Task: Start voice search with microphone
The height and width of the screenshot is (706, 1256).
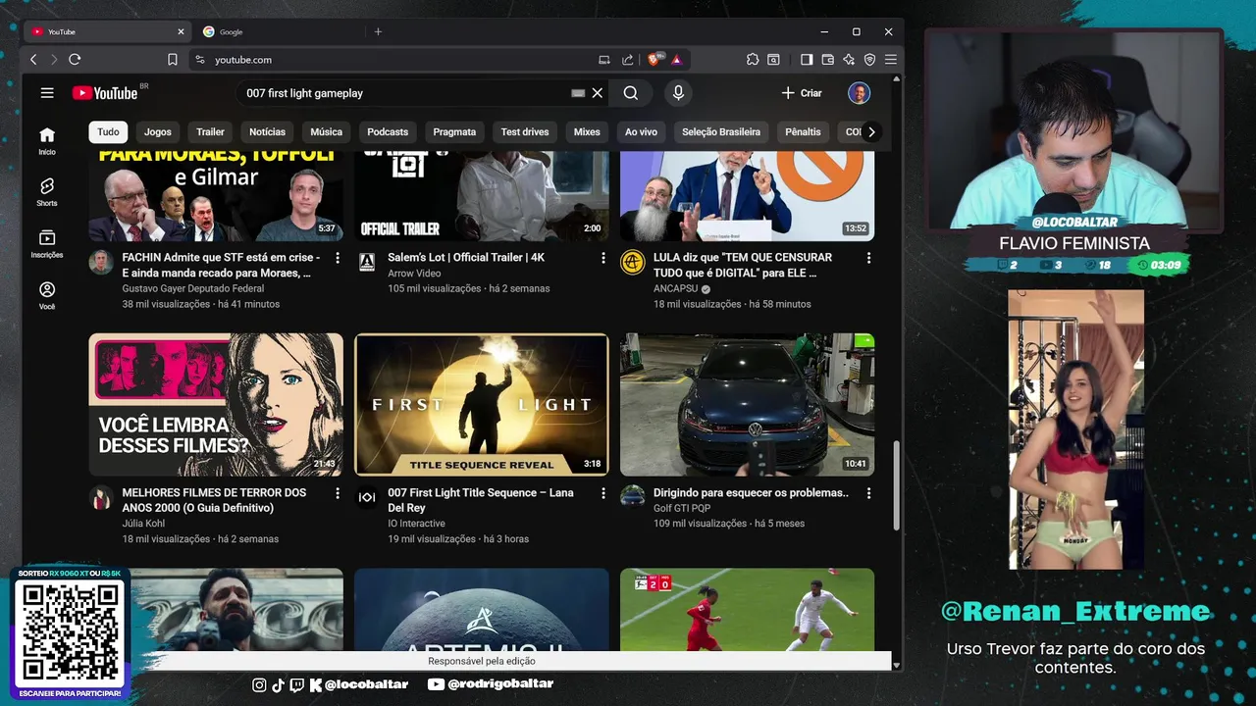Action: tap(678, 93)
